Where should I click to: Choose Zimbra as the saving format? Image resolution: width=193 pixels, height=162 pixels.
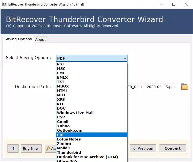64,144
